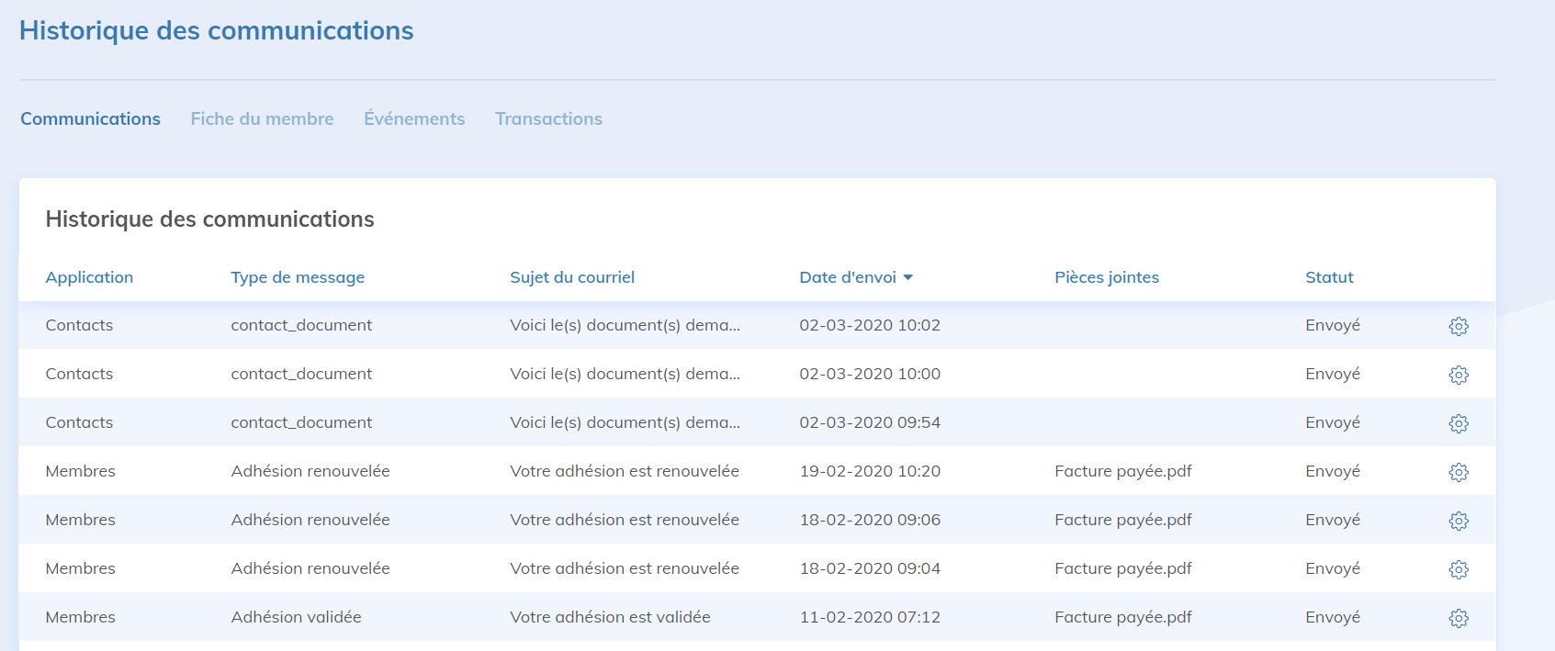Image resolution: width=1555 pixels, height=651 pixels.
Task: Open the Événements tab
Action: 414,118
